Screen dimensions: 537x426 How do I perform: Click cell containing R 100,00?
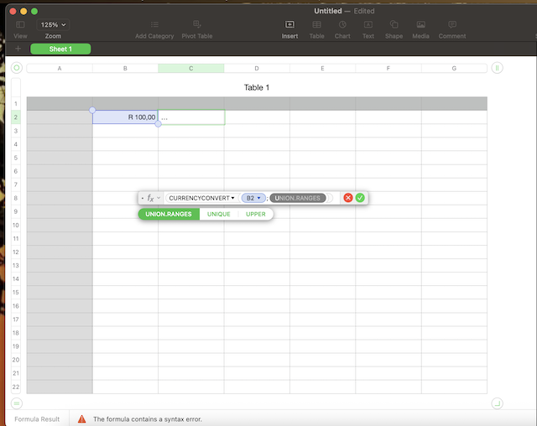(125, 117)
